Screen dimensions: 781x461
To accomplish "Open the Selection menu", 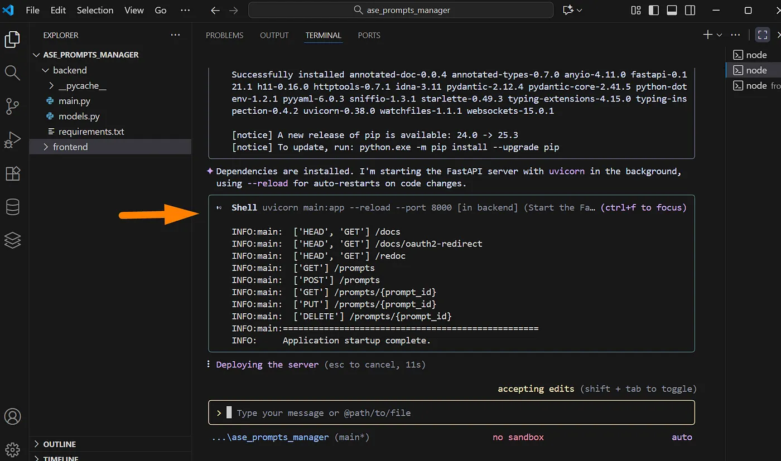I will pyautogui.click(x=95, y=10).
